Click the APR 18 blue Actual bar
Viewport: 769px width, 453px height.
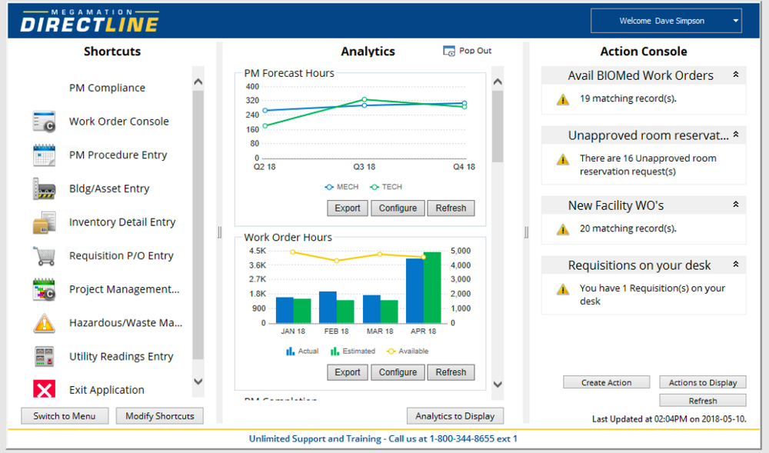click(414, 291)
